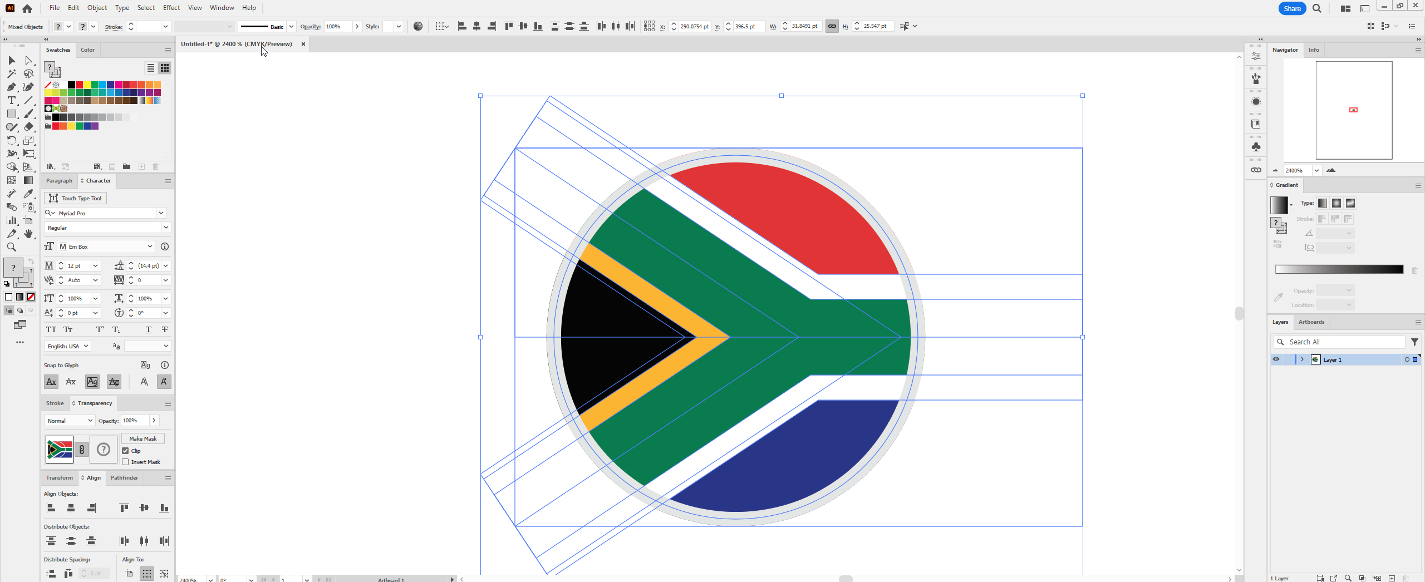This screenshot has width=1425, height=582.
Task: Click Vertical Align Top in Align panel
Action: [124, 508]
